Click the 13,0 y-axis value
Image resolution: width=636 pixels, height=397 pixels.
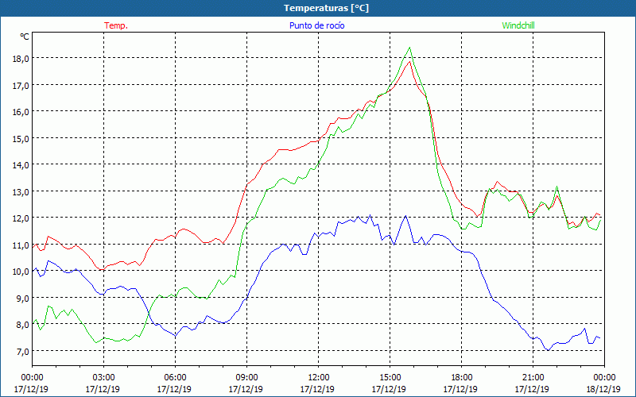coord(21,191)
